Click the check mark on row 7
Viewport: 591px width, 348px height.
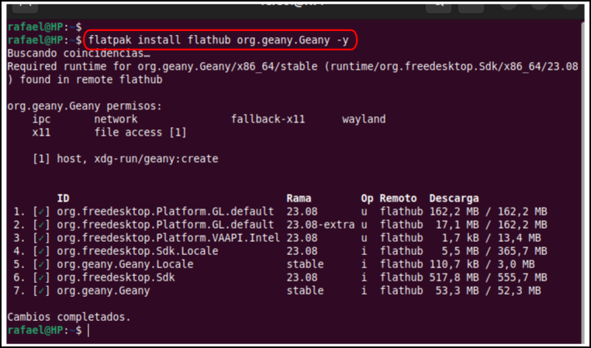41,291
